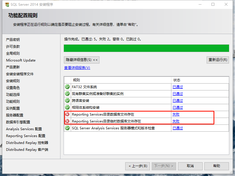Click green check icon for 相同体系结构安装
Viewport: 235px width, 176px height.
click(x=67, y=107)
